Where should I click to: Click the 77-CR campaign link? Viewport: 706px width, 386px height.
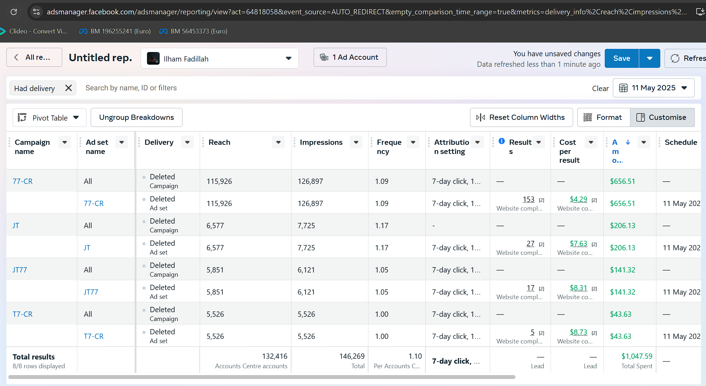pos(23,181)
